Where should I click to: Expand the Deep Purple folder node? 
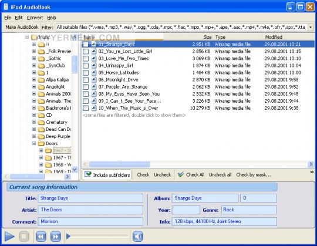(x=34, y=136)
